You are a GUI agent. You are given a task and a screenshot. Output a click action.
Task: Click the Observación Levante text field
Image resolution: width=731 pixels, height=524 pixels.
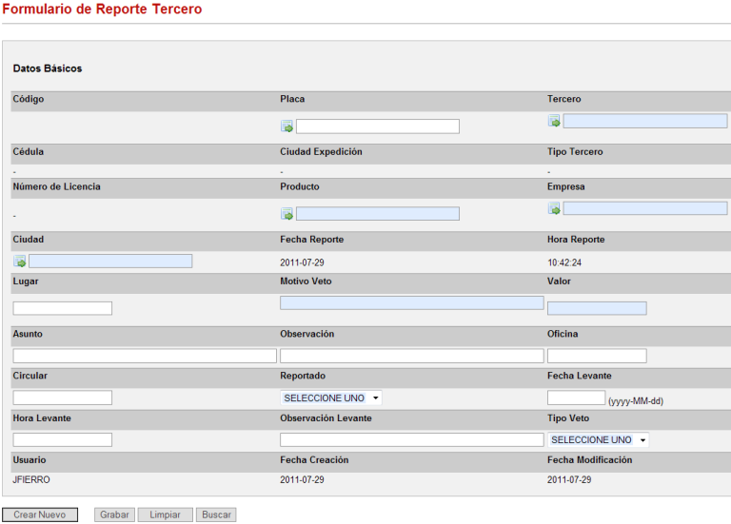(411, 439)
